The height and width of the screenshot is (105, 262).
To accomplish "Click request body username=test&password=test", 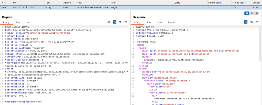I will click(23, 102).
